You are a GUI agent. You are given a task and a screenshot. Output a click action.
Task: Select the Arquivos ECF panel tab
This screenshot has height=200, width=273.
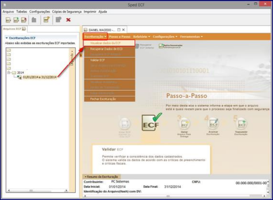14,29
